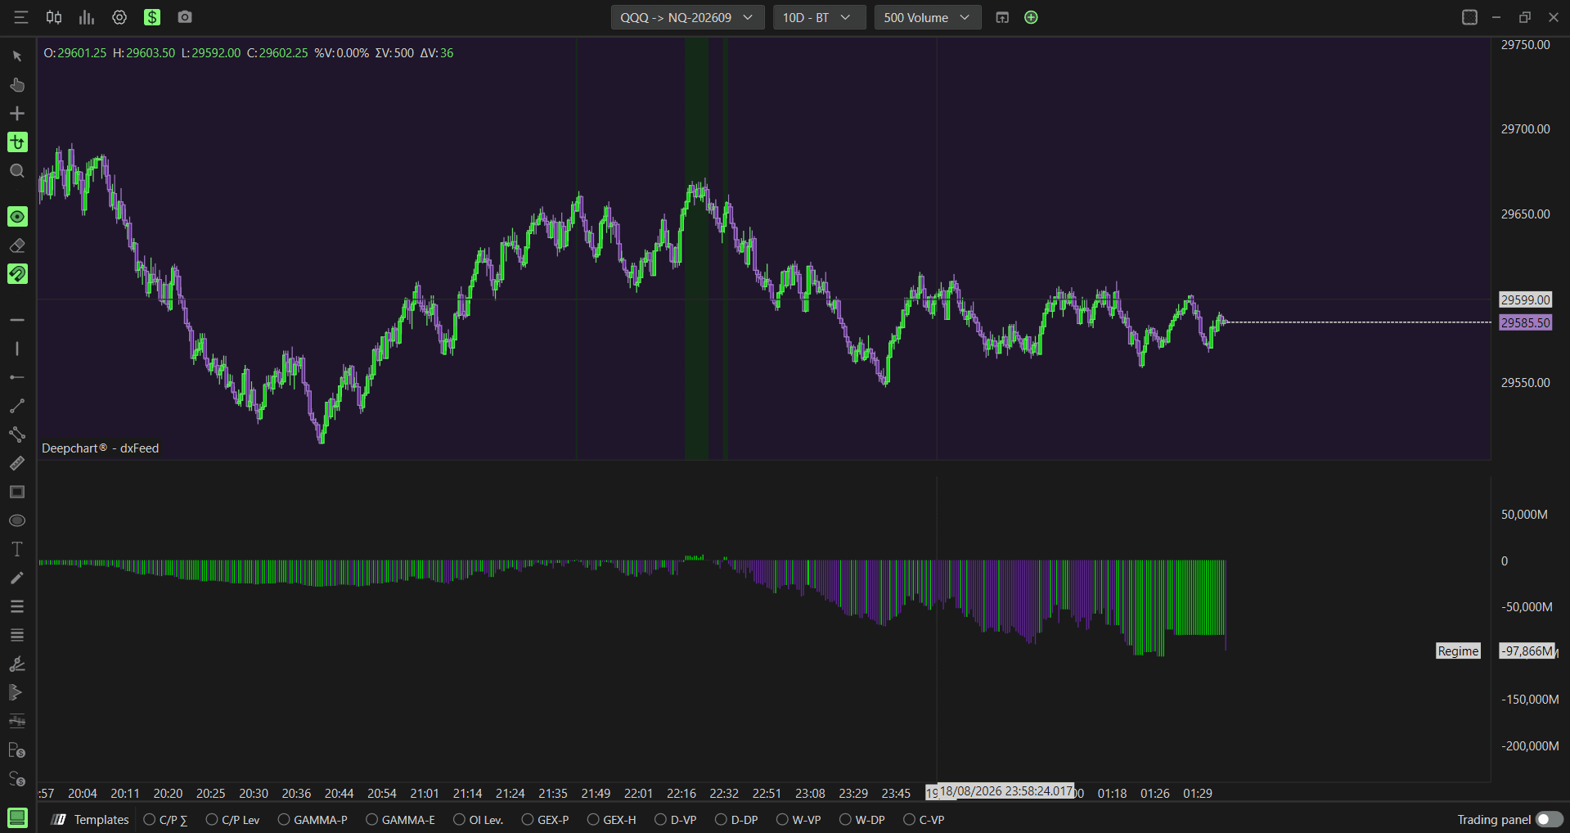Select the GAMMA-E radio option
Image resolution: width=1570 pixels, height=833 pixels.
click(401, 819)
